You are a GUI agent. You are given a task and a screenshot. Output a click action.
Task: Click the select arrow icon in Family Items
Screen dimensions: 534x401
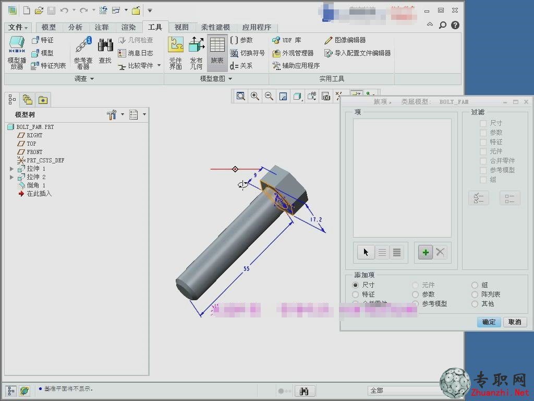[x=366, y=252]
